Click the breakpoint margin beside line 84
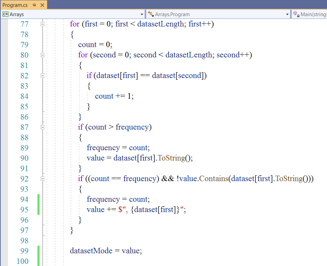This screenshot has height=266, width=327. point(4,96)
